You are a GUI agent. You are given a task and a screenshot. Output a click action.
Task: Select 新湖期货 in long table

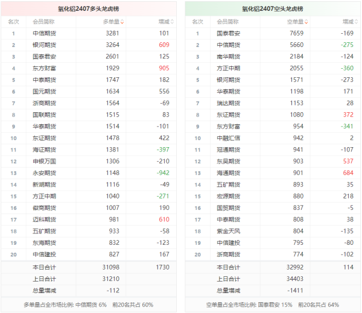[x=44, y=185]
